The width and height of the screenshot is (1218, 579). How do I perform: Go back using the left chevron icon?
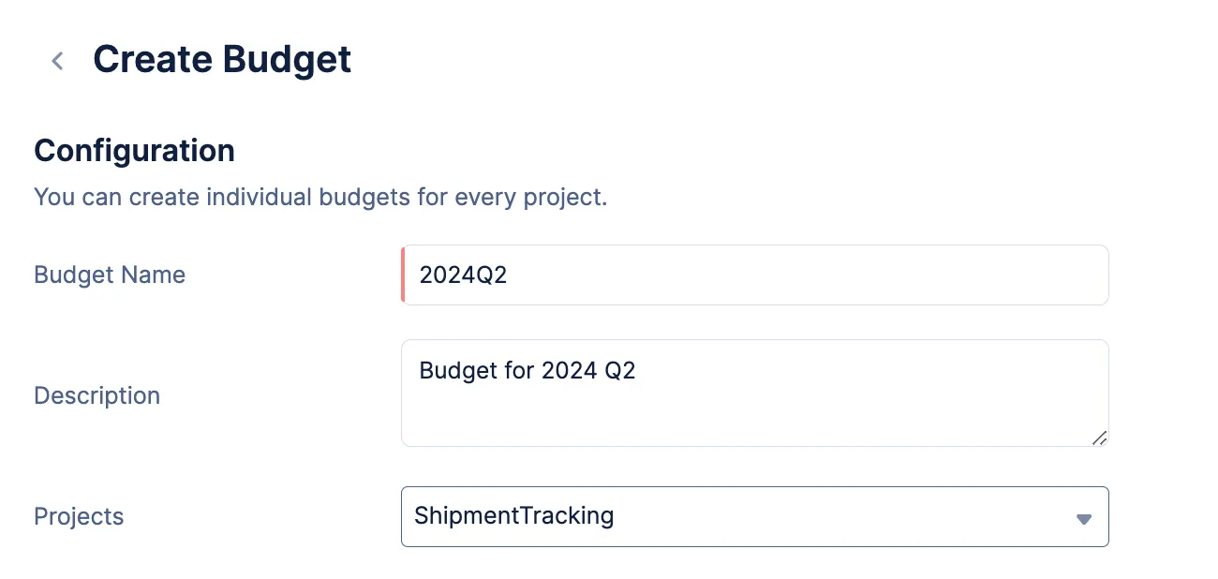click(57, 61)
